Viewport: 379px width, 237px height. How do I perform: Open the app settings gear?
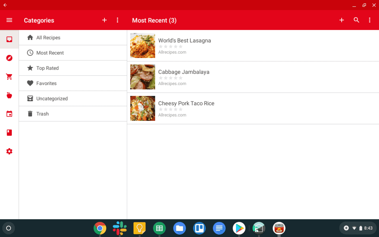[x=9, y=151]
